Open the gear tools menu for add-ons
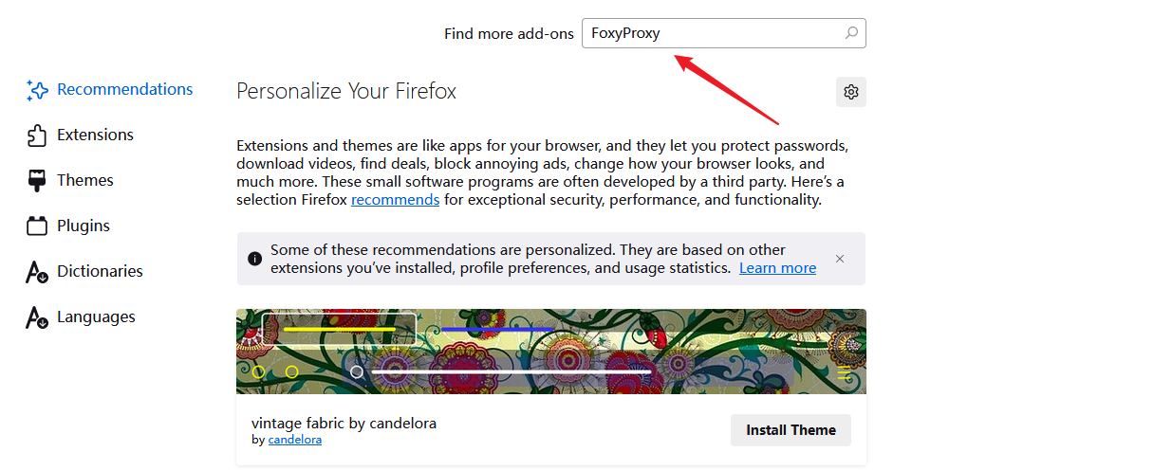The height and width of the screenshot is (470, 1172). [x=851, y=92]
